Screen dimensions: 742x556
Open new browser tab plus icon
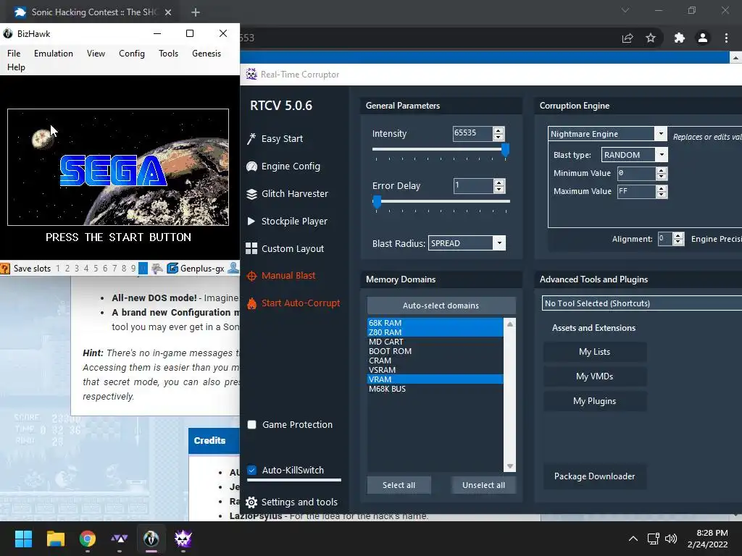point(196,12)
